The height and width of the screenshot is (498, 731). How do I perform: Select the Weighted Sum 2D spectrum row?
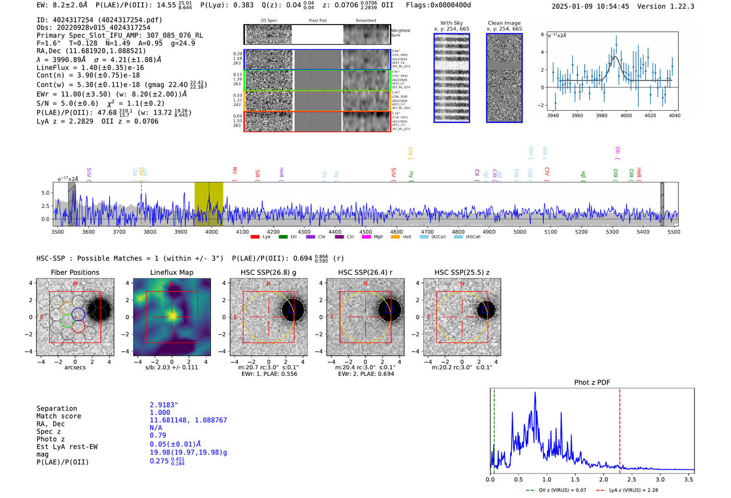[x=317, y=34]
